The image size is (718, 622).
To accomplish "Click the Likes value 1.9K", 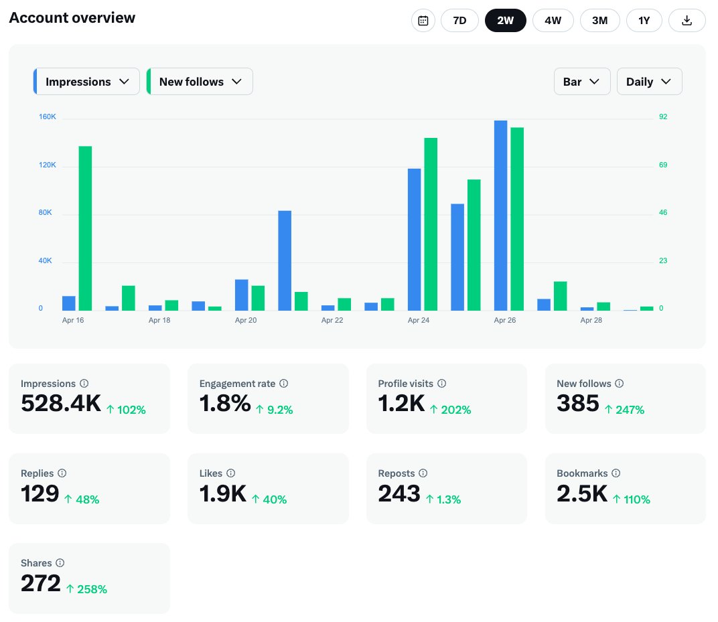I will click(x=222, y=493).
